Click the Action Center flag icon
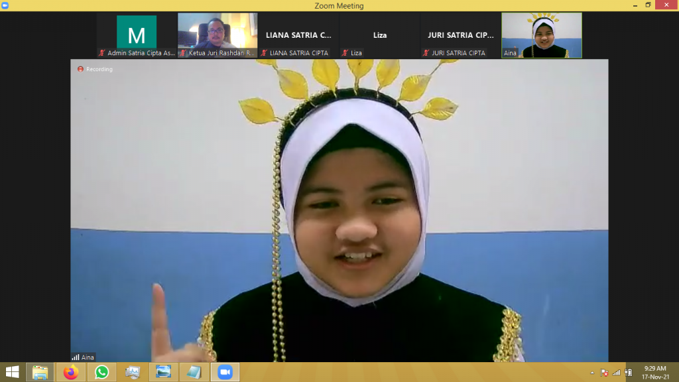The width and height of the screenshot is (679, 382). (605, 372)
